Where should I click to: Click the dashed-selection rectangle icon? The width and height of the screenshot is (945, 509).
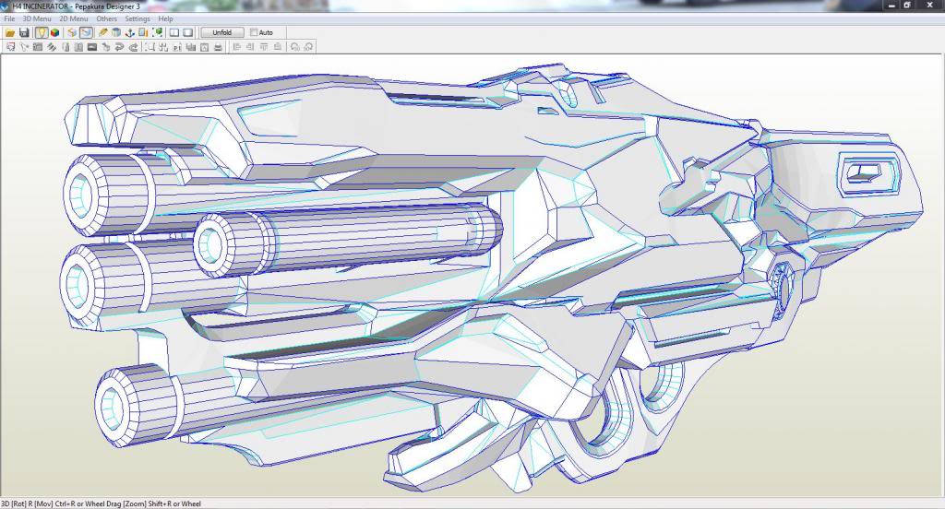pos(150,47)
